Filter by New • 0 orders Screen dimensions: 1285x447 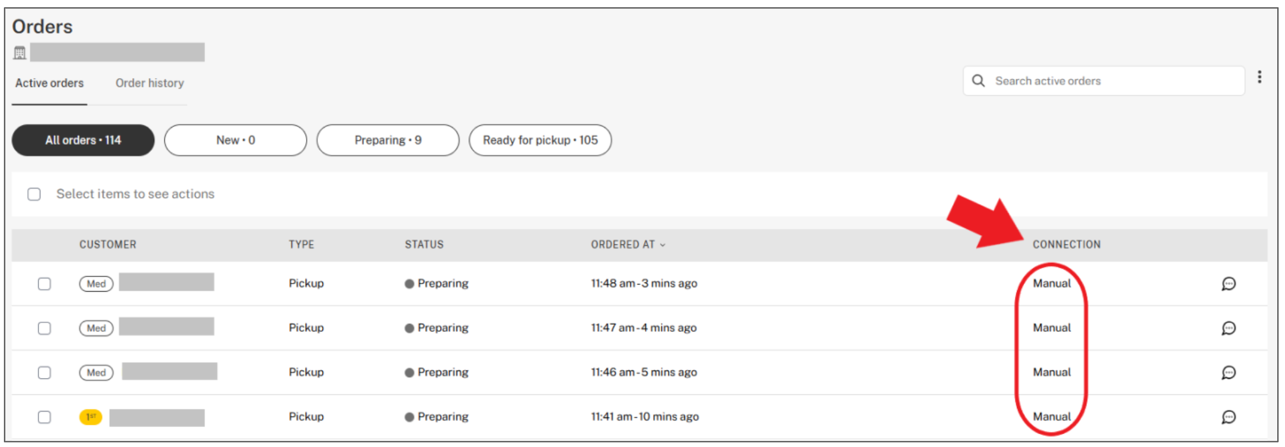coord(235,140)
